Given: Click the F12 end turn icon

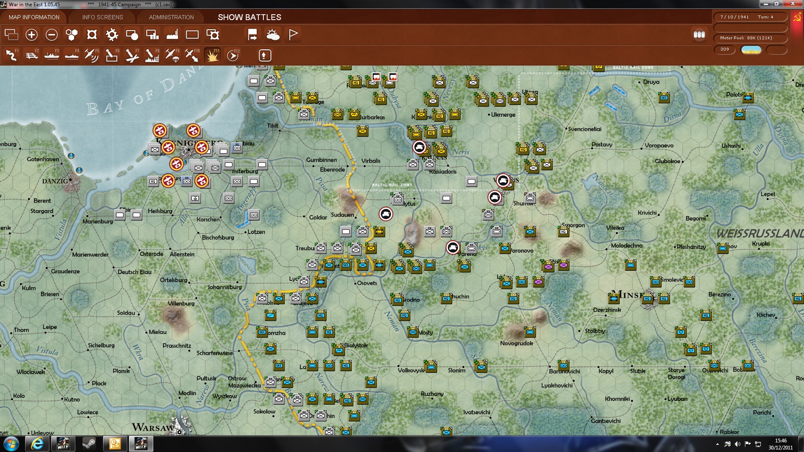Looking at the screenshot, I should [233, 55].
